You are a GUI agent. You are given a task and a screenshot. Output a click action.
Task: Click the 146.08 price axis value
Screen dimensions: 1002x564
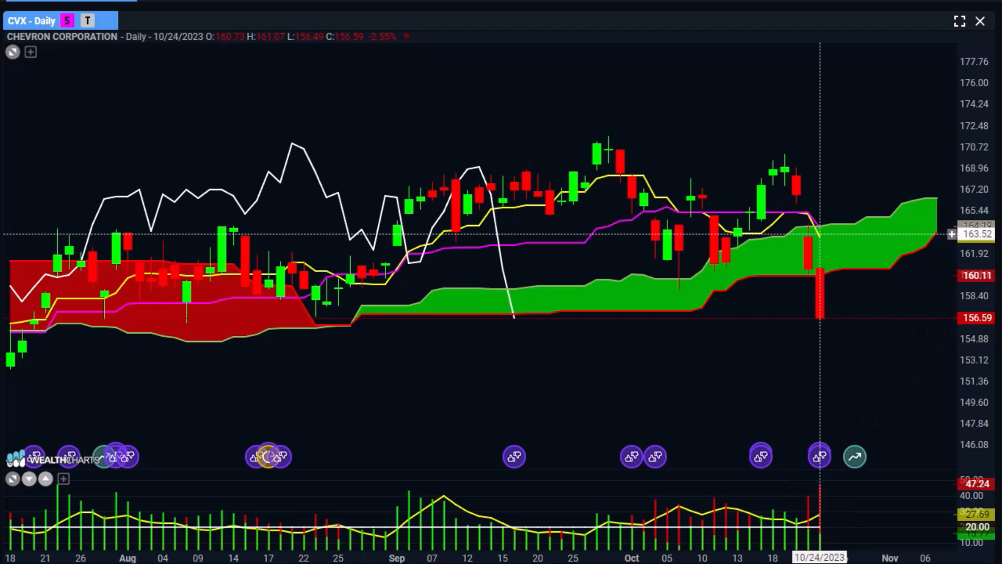(x=974, y=445)
